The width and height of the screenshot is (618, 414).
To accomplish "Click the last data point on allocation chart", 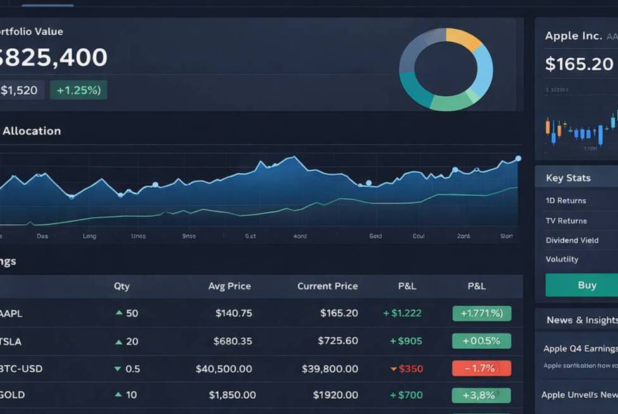I will 519,158.
